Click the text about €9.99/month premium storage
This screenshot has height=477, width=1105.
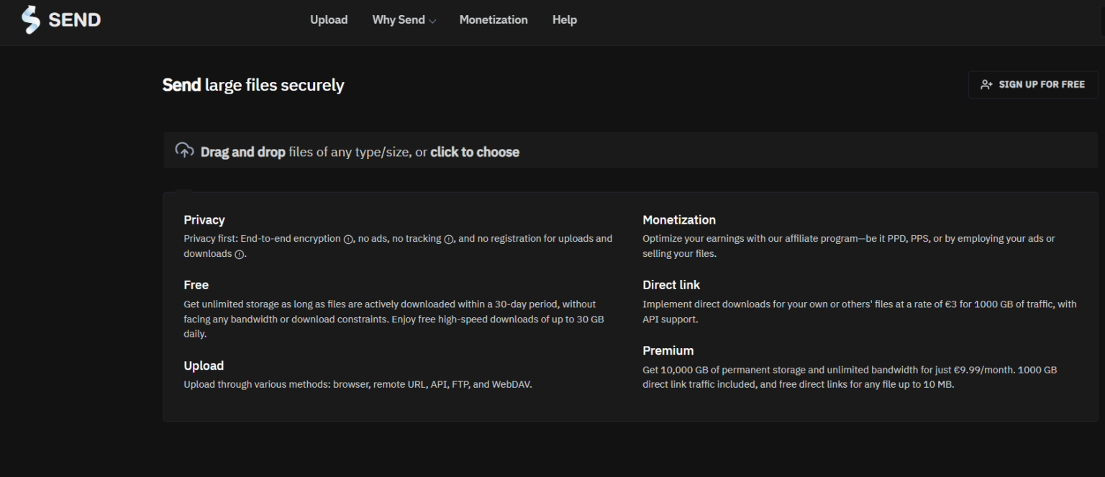tap(850, 377)
